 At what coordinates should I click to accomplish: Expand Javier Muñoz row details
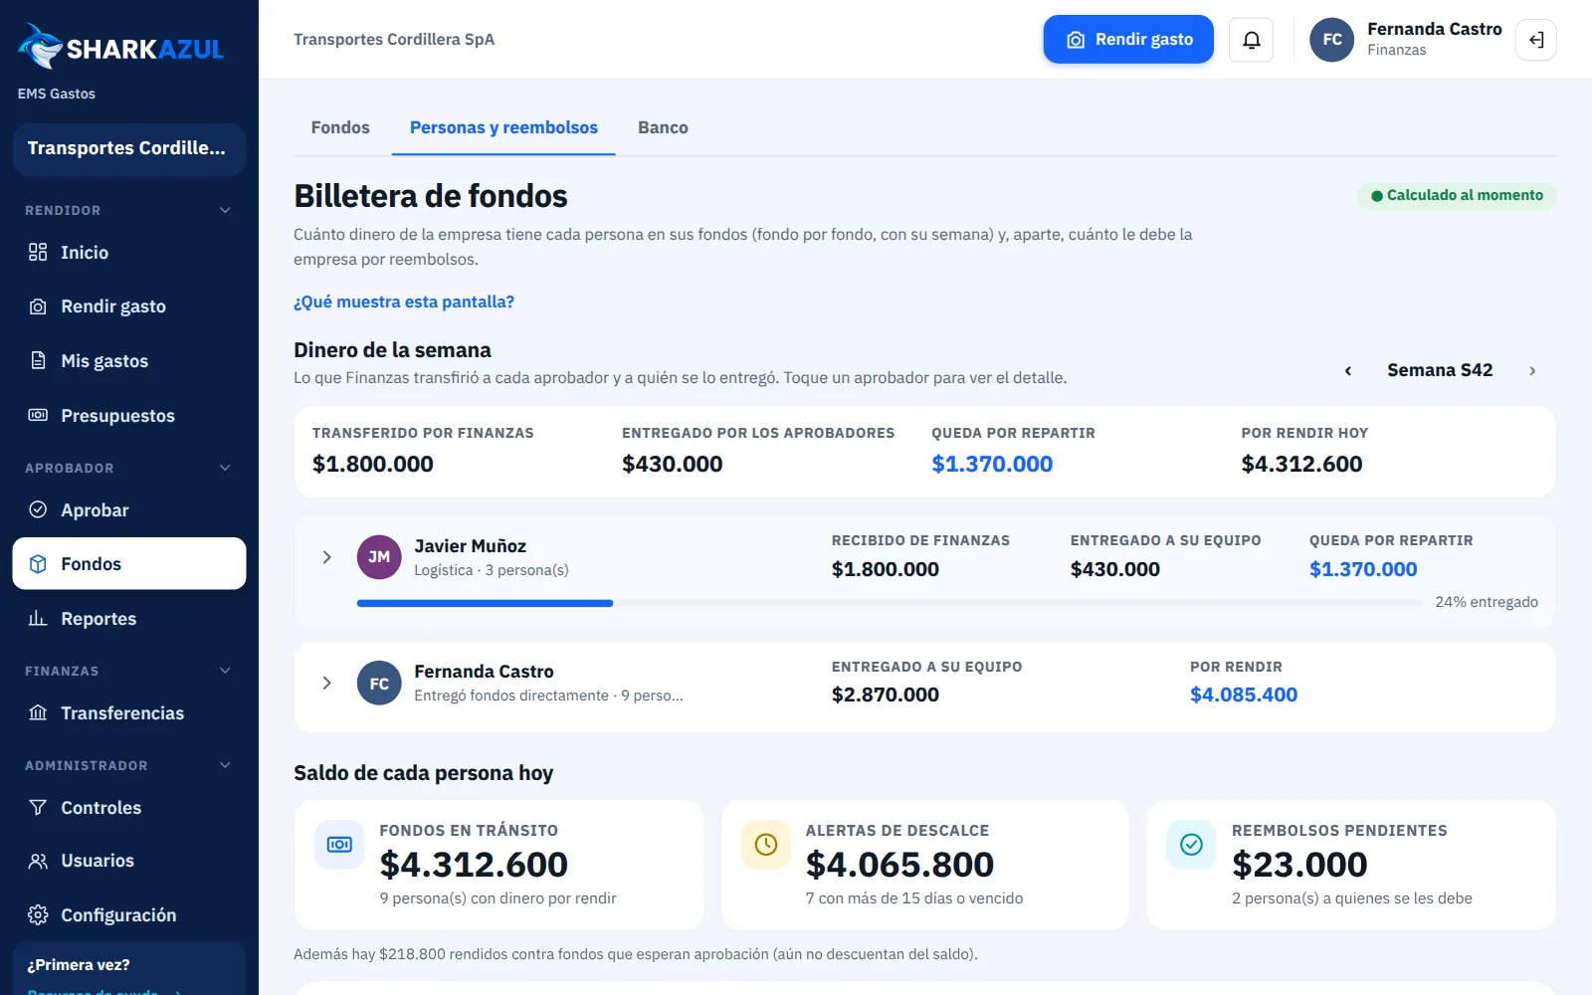[x=326, y=557]
